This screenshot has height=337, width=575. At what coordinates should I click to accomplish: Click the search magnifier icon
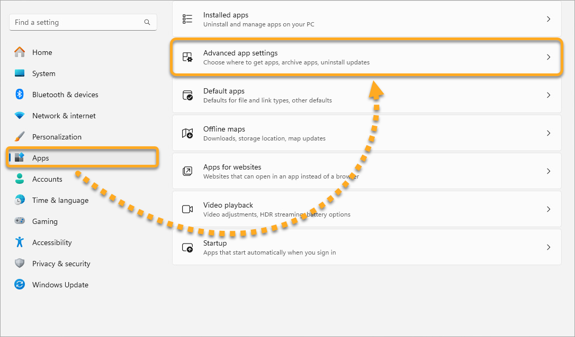pos(147,22)
